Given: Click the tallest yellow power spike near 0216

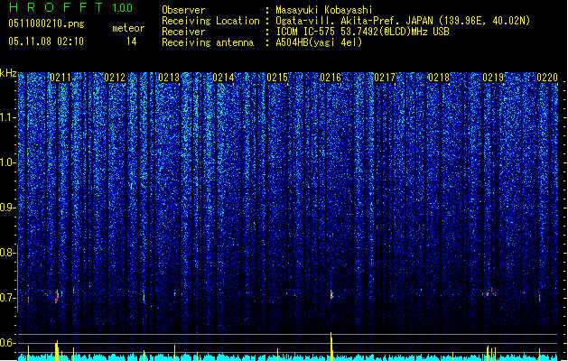Looking at the screenshot, I should tap(331, 347).
